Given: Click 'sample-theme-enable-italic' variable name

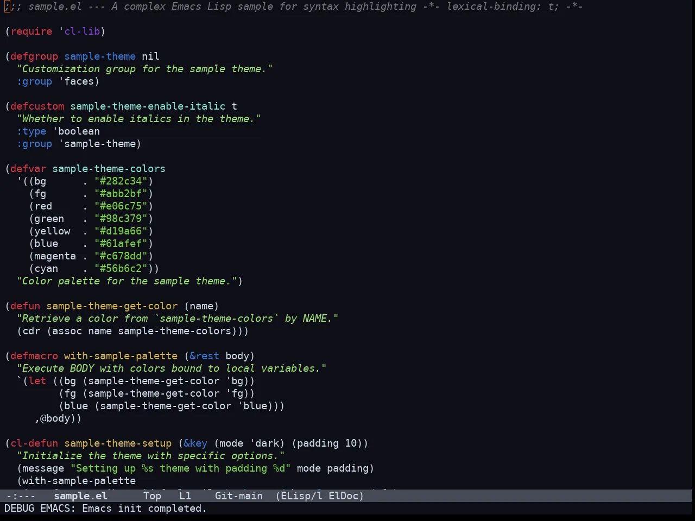Looking at the screenshot, I should tap(148, 106).
